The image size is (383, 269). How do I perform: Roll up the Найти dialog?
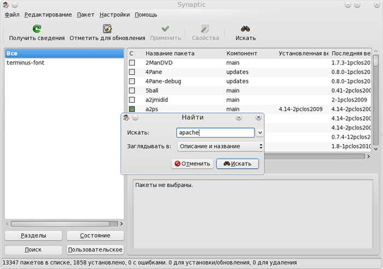pyautogui.click(x=239, y=117)
